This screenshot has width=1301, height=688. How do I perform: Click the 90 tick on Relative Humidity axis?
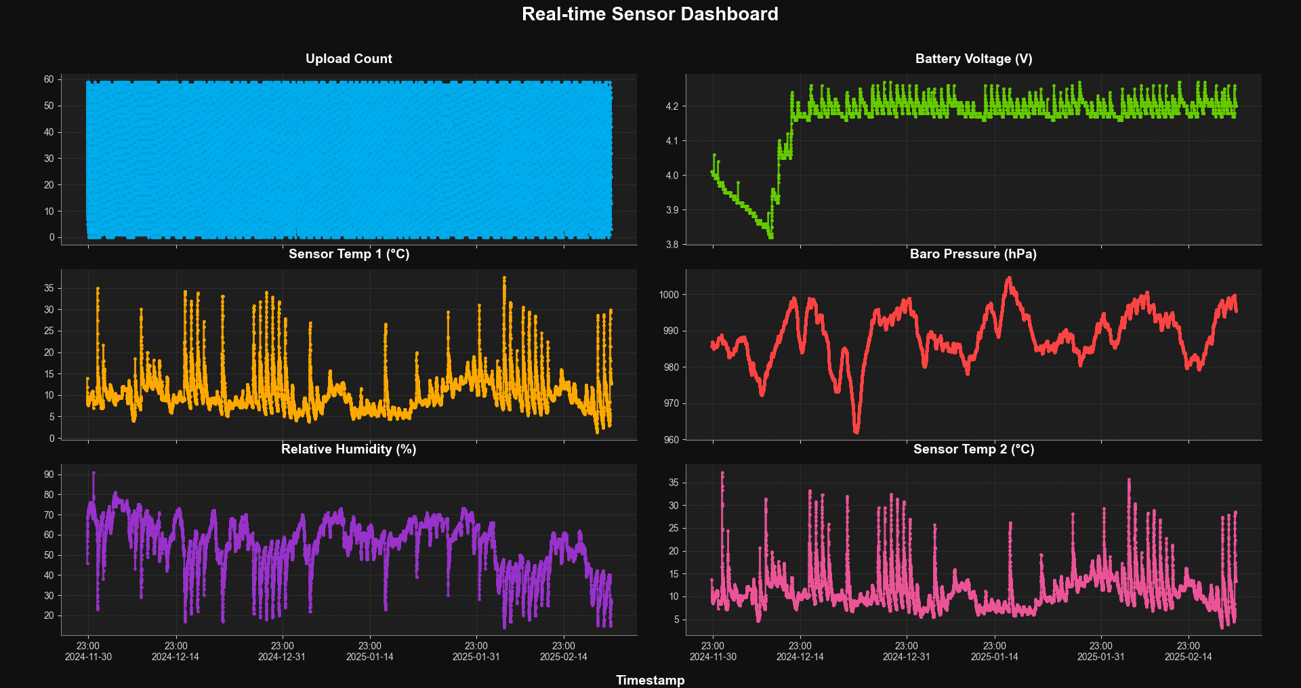49,474
